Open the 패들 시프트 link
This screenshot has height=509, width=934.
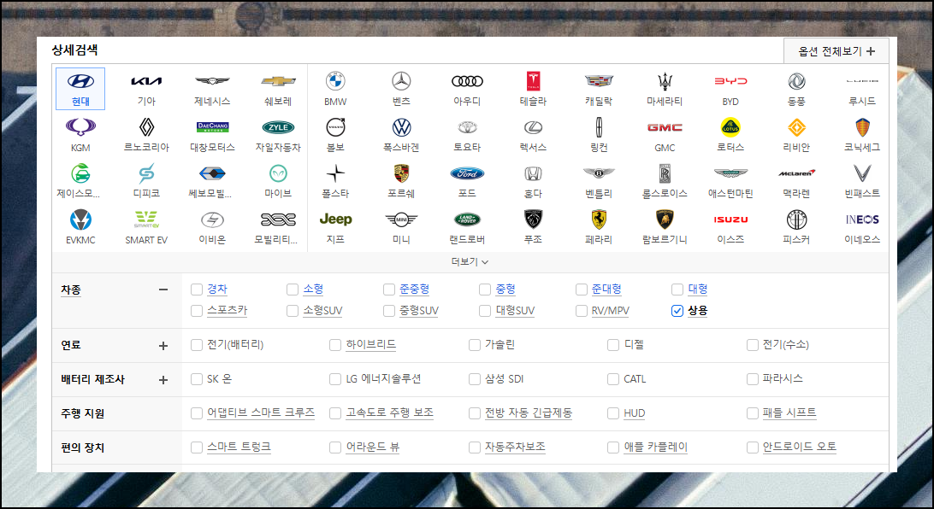coord(789,412)
